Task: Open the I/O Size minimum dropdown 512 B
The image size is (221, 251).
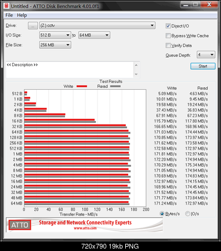Action: point(55,36)
